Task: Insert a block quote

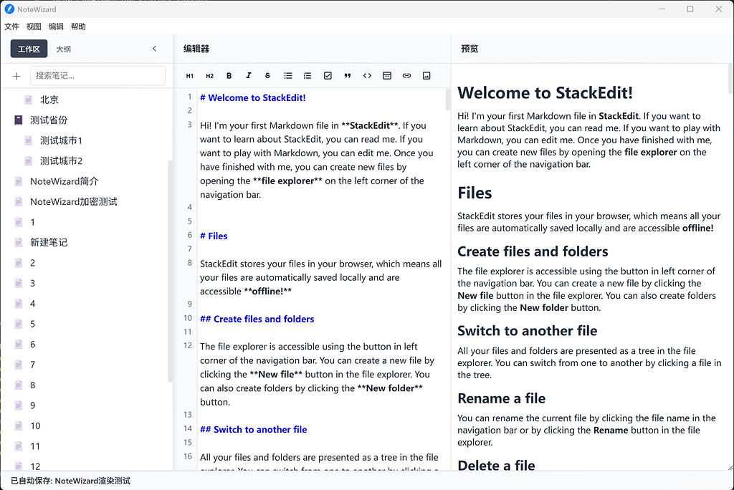Action: tap(348, 76)
